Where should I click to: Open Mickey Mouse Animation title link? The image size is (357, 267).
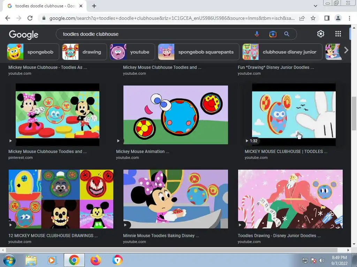tap(143, 152)
